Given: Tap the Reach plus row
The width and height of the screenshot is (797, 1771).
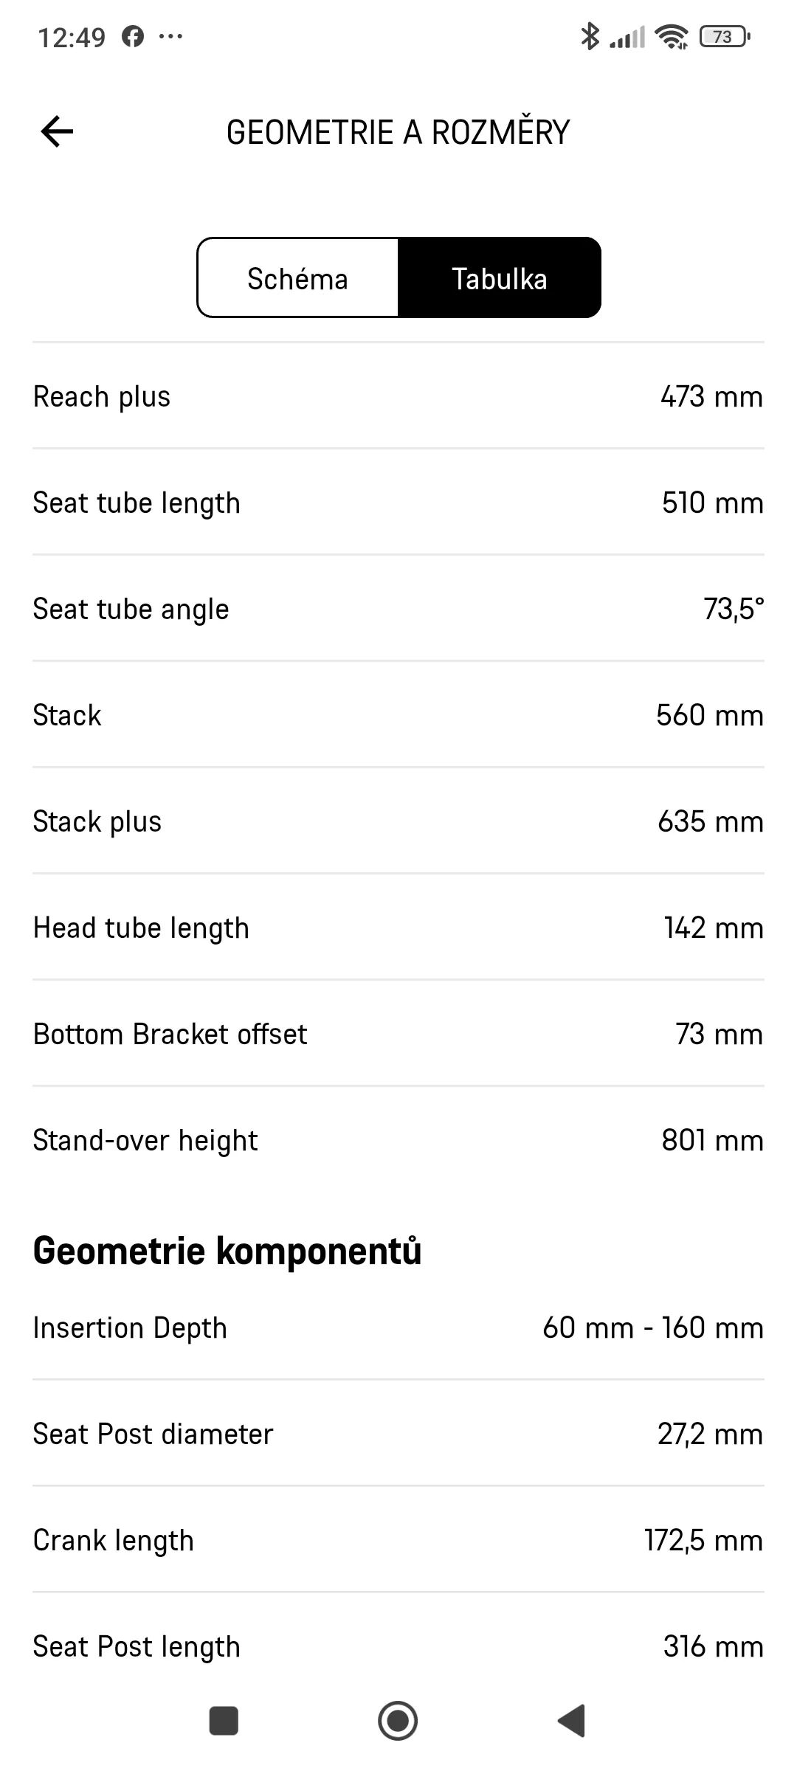Looking at the screenshot, I should (x=398, y=396).
